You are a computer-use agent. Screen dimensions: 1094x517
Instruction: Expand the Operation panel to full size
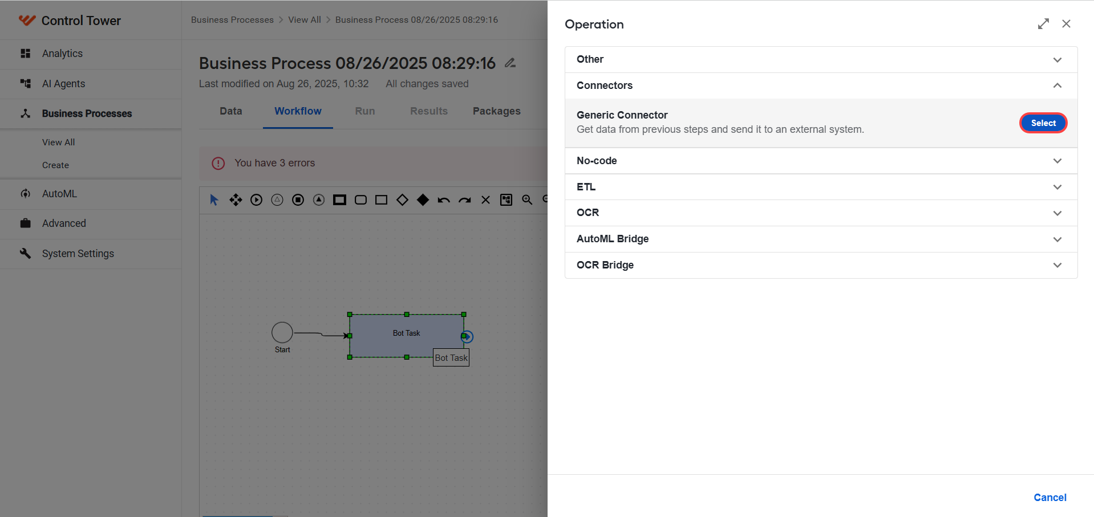pos(1043,24)
